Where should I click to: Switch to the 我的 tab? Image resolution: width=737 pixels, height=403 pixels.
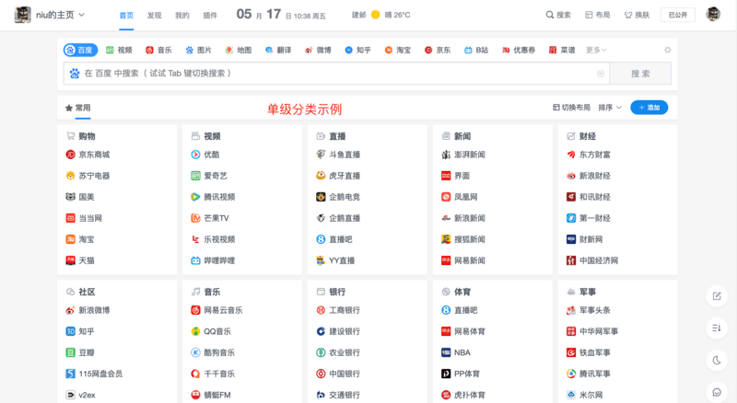[181, 16]
